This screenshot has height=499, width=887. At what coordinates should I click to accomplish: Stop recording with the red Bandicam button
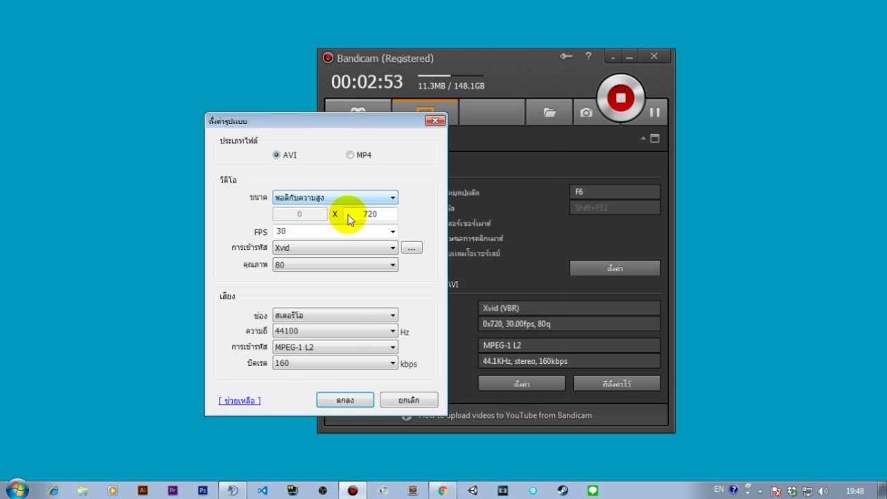coord(620,98)
